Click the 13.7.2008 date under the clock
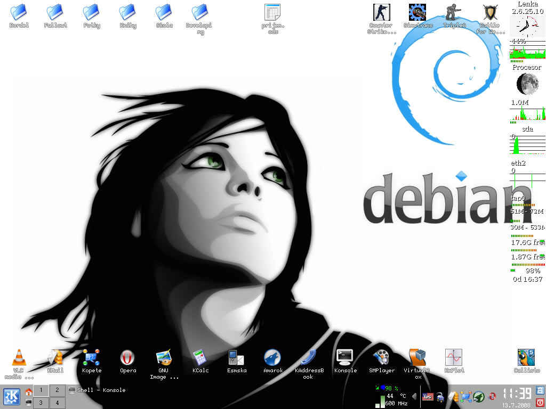 click(x=516, y=405)
